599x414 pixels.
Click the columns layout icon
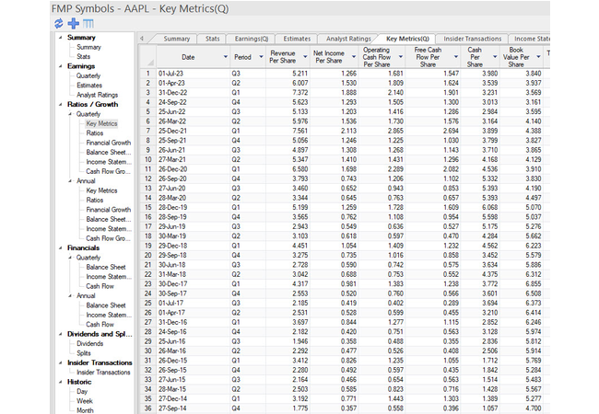pyautogui.click(x=88, y=24)
